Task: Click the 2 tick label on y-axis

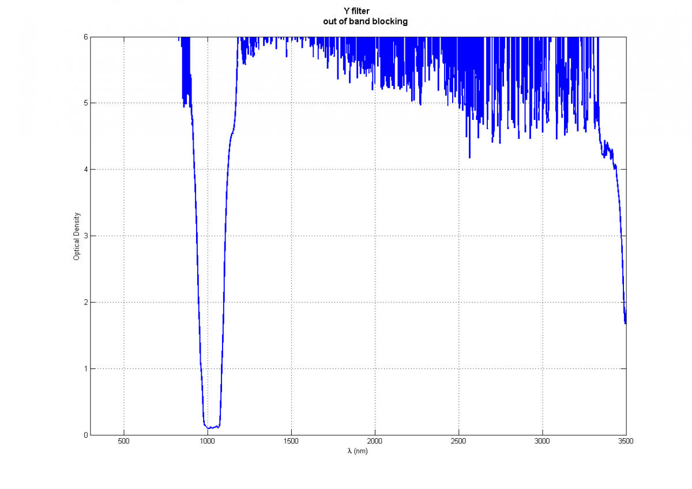Action: pyautogui.click(x=85, y=302)
